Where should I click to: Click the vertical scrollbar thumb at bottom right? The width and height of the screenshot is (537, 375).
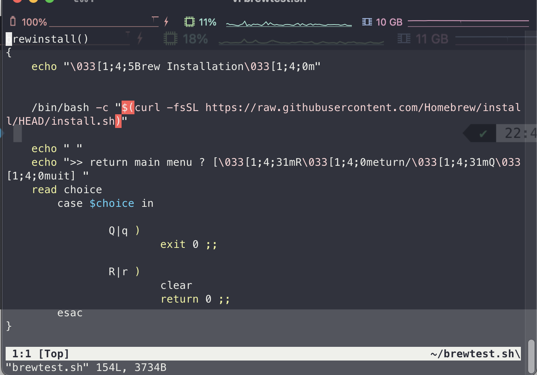(532, 356)
